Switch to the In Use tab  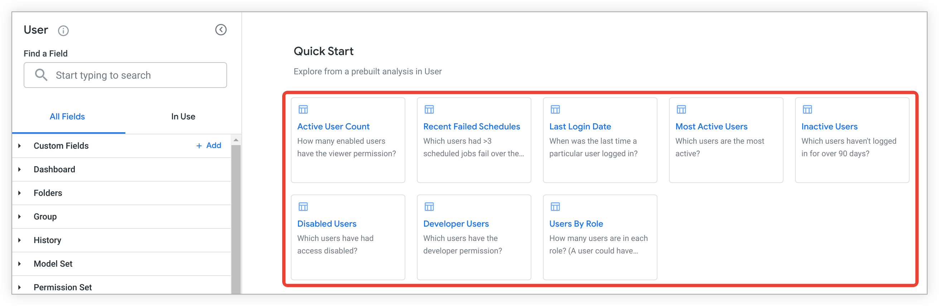[183, 117]
